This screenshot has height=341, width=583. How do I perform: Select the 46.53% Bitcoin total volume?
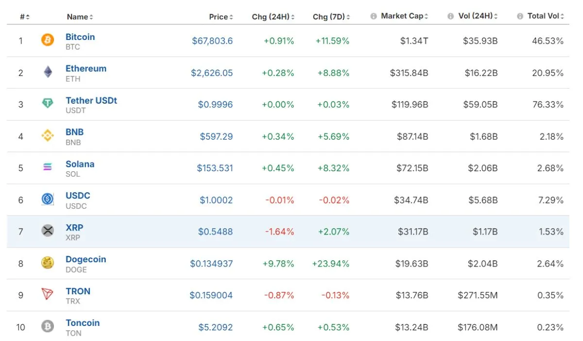click(x=548, y=41)
